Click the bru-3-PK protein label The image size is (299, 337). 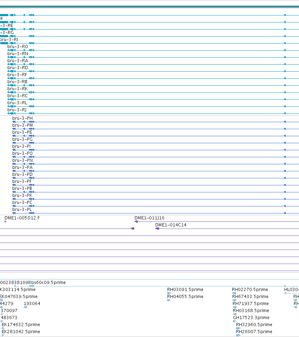pos(22,196)
